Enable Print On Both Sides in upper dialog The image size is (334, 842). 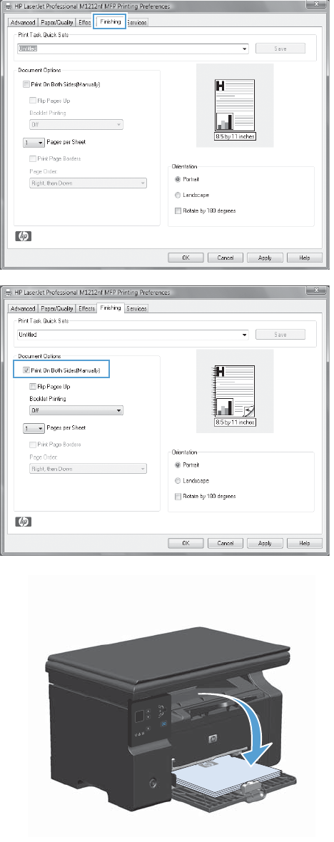pyautogui.click(x=26, y=84)
